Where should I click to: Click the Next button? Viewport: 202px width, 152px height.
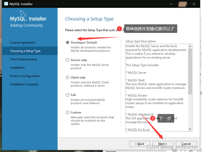(163, 144)
